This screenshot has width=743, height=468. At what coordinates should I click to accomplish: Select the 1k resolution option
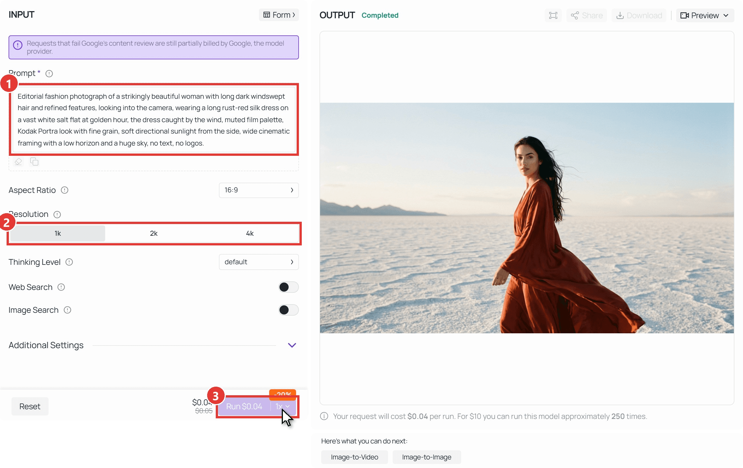pos(58,233)
